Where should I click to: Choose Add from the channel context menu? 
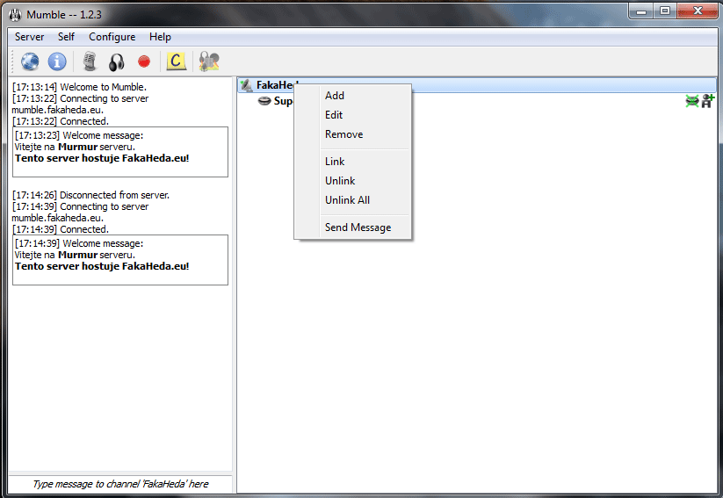point(353,96)
